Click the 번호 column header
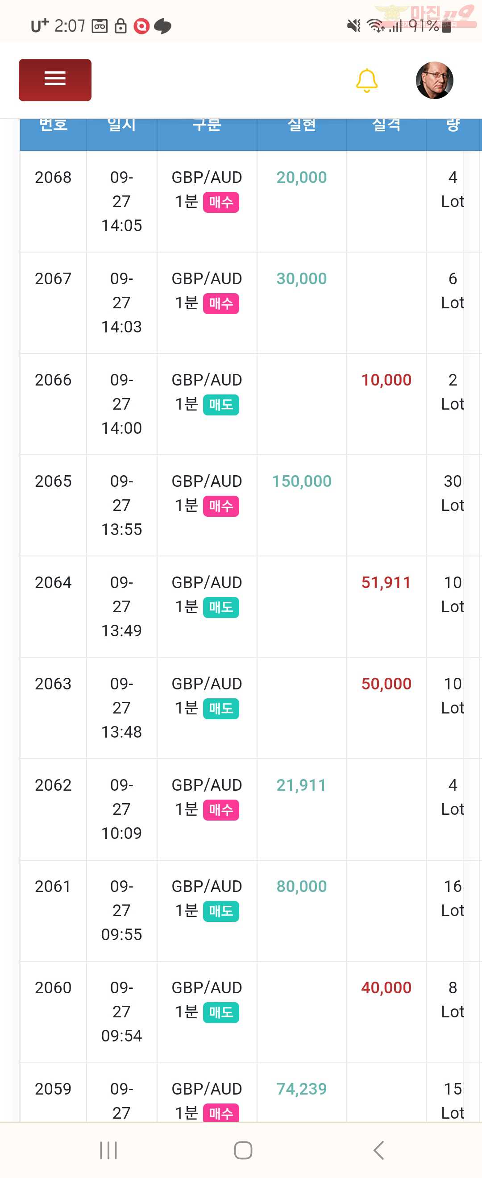This screenshot has width=482, height=1178. point(53,124)
